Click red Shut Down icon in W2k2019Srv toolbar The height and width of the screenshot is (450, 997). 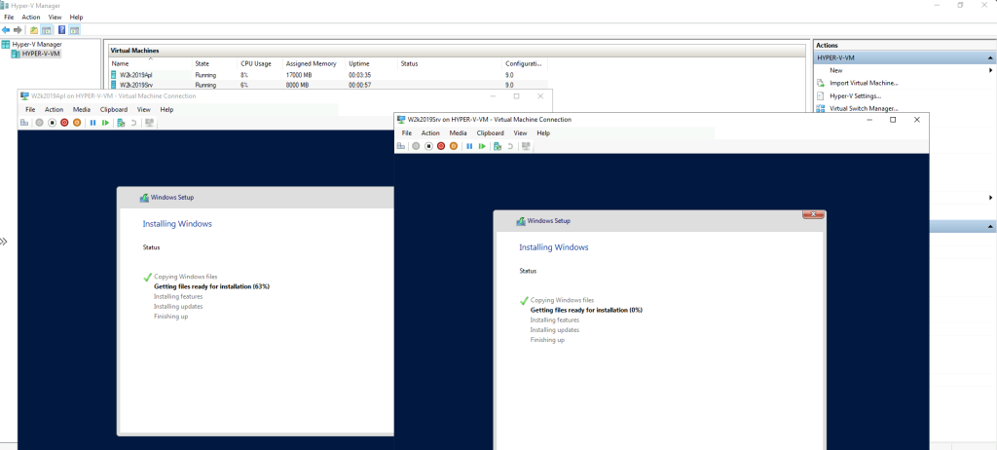pos(441,146)
